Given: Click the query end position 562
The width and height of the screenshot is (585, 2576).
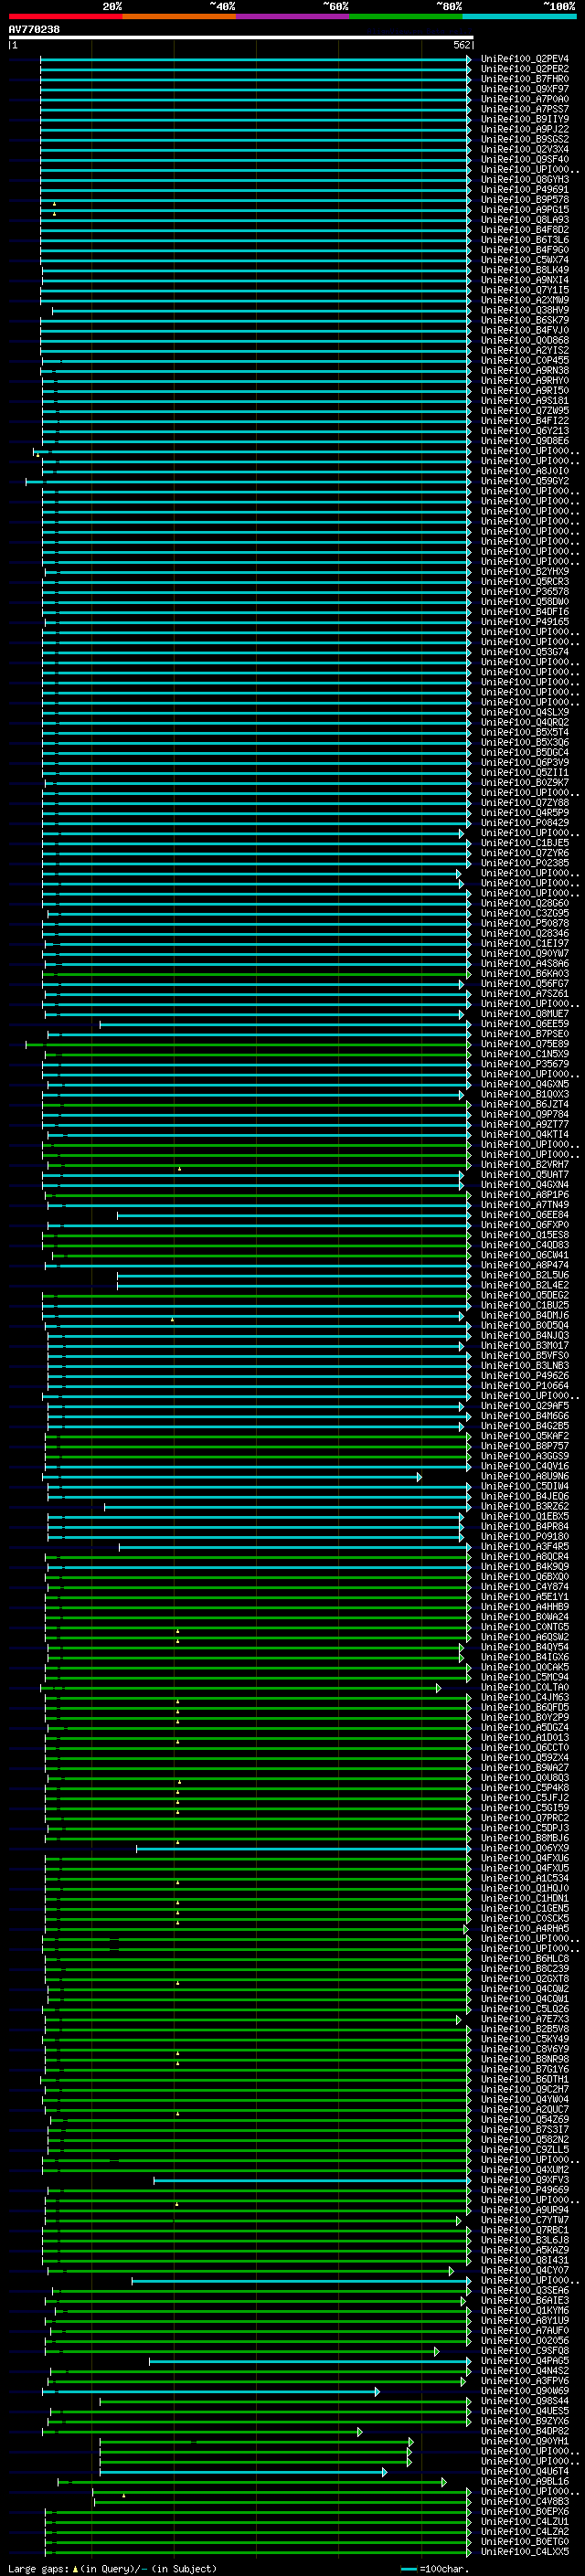Looking at the screenshot, I should click(x=462, y=45).
